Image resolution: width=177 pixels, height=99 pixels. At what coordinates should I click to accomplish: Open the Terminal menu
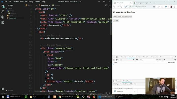click(38, 2)
